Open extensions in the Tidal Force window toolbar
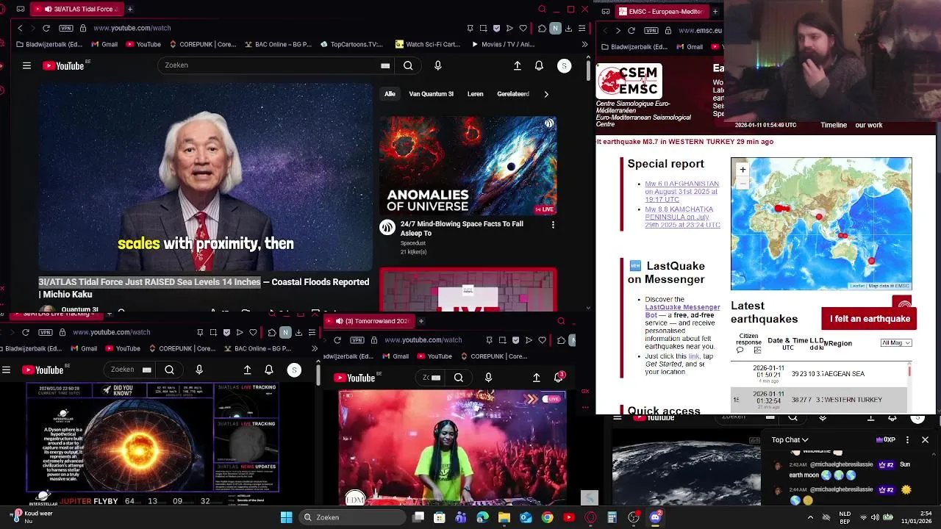The height and width of the screenshot is (529, 941). click(x=542, y=28)
